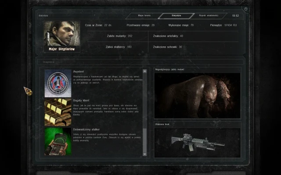Click the Asystent achievement title

coord(79,71)
